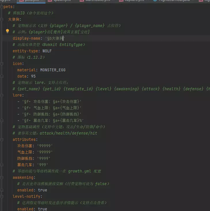Fold the icon: section in gutter
Screen dimensions: 210x211
(2, 64)
